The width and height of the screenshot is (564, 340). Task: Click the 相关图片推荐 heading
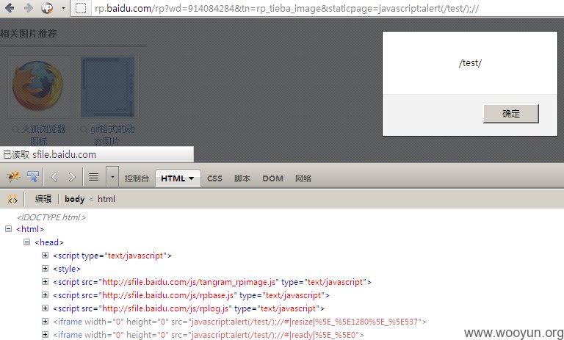[29, 34]
